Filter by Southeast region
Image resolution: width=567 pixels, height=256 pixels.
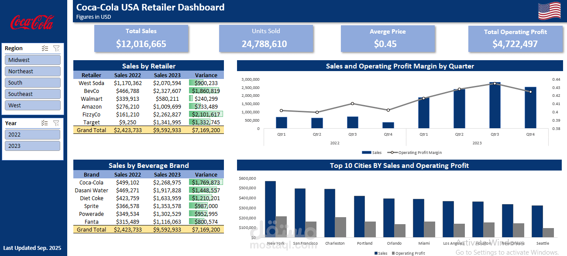(33, 94)
